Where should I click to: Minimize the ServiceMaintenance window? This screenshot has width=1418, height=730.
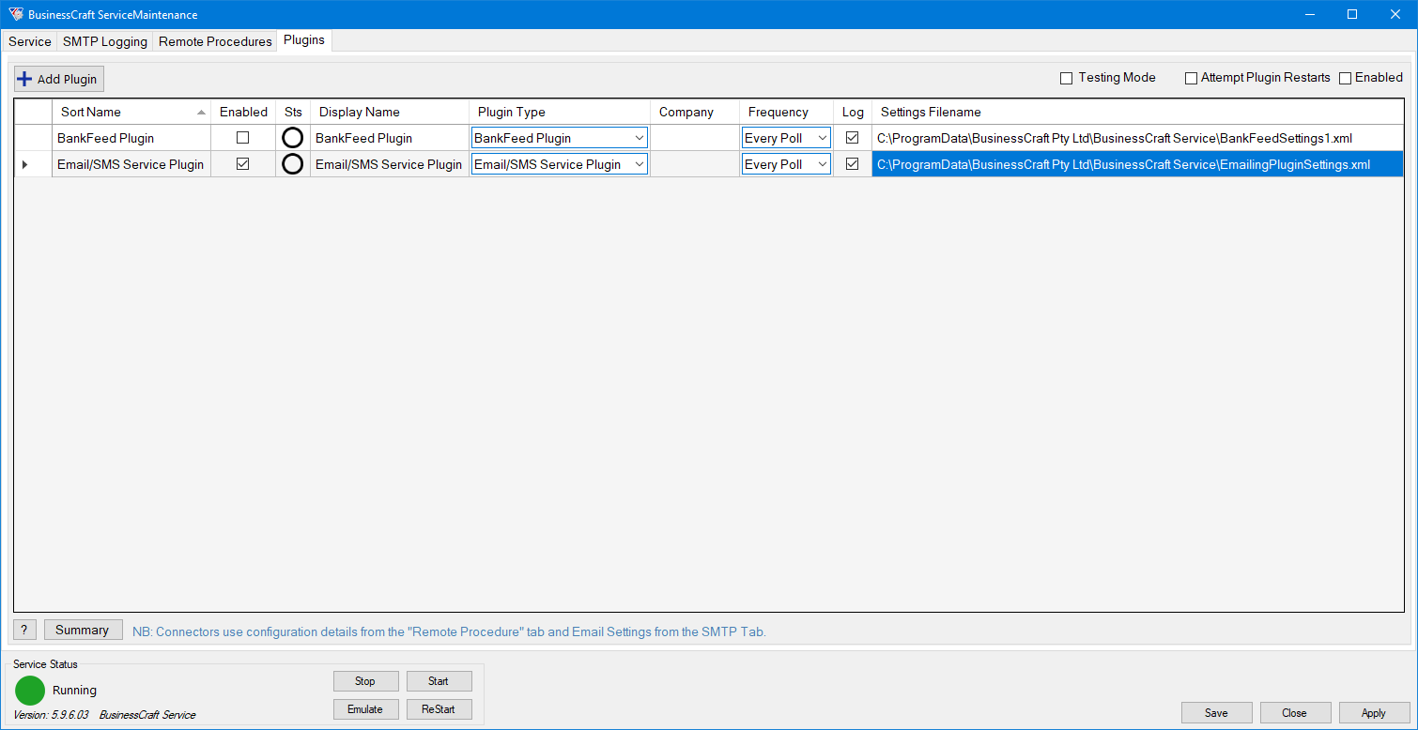[1309, 14]
